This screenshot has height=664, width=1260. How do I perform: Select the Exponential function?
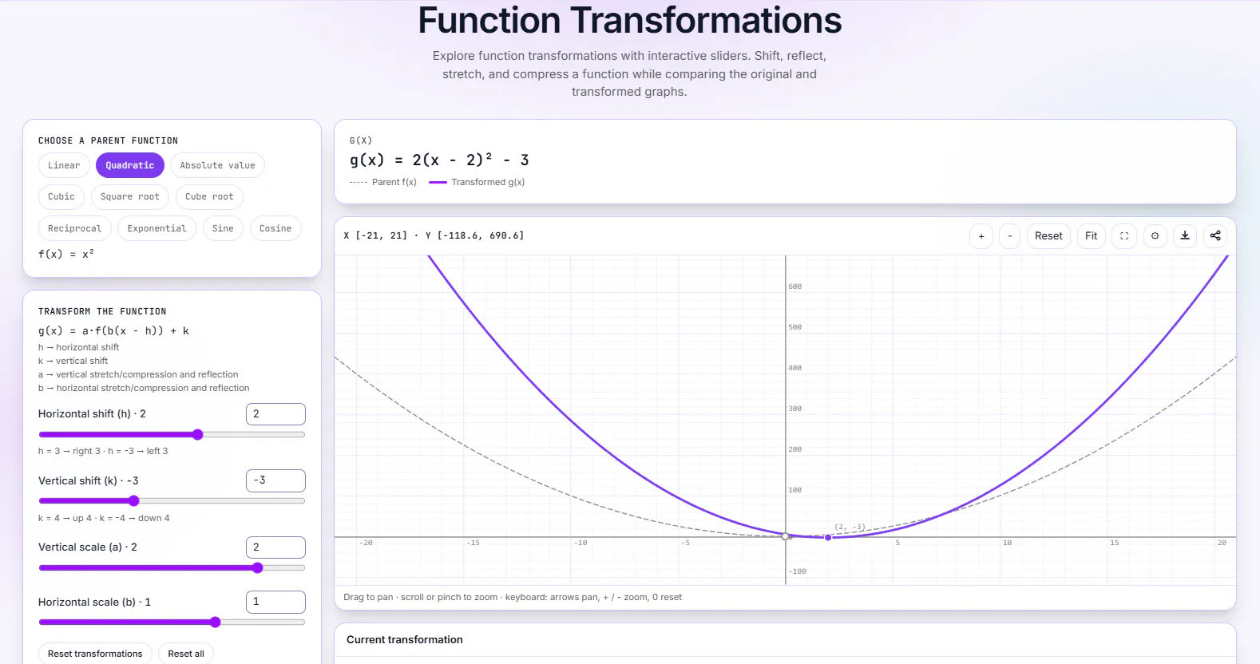[157, 228]
